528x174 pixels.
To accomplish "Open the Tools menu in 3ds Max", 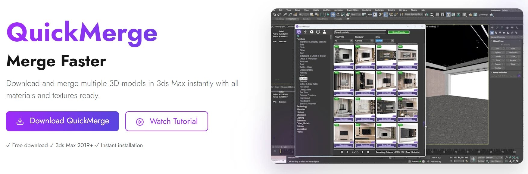I will [289, 10].
